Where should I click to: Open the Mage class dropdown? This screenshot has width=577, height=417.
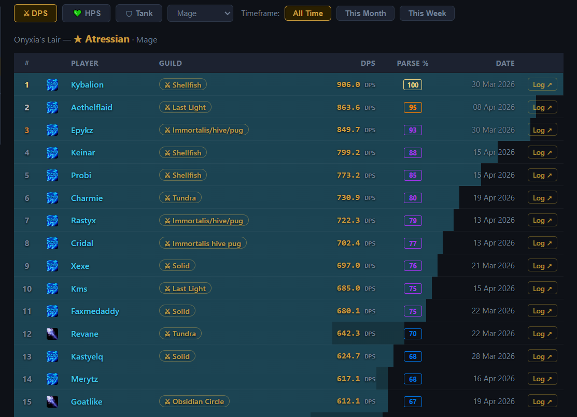coord(200,13)
